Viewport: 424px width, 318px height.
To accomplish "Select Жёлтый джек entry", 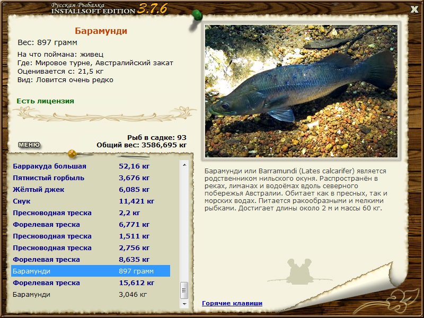I will (91, 189).
